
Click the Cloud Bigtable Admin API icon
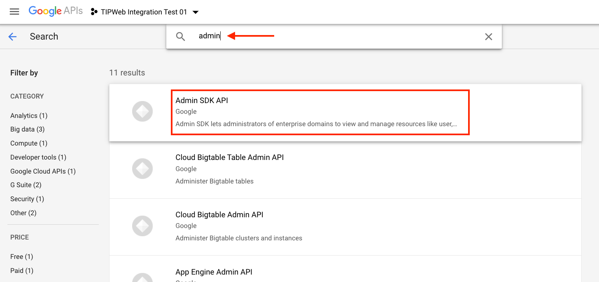[x=142, y=226]
